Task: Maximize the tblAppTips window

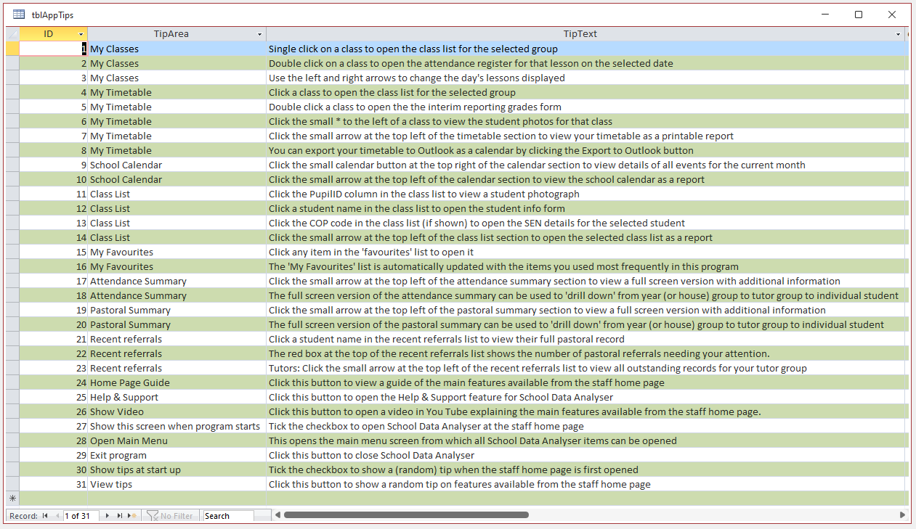Action: [859, 15]
